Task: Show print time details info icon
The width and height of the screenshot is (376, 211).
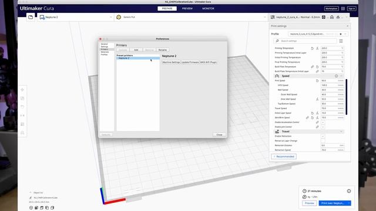Action: (348, 191)
